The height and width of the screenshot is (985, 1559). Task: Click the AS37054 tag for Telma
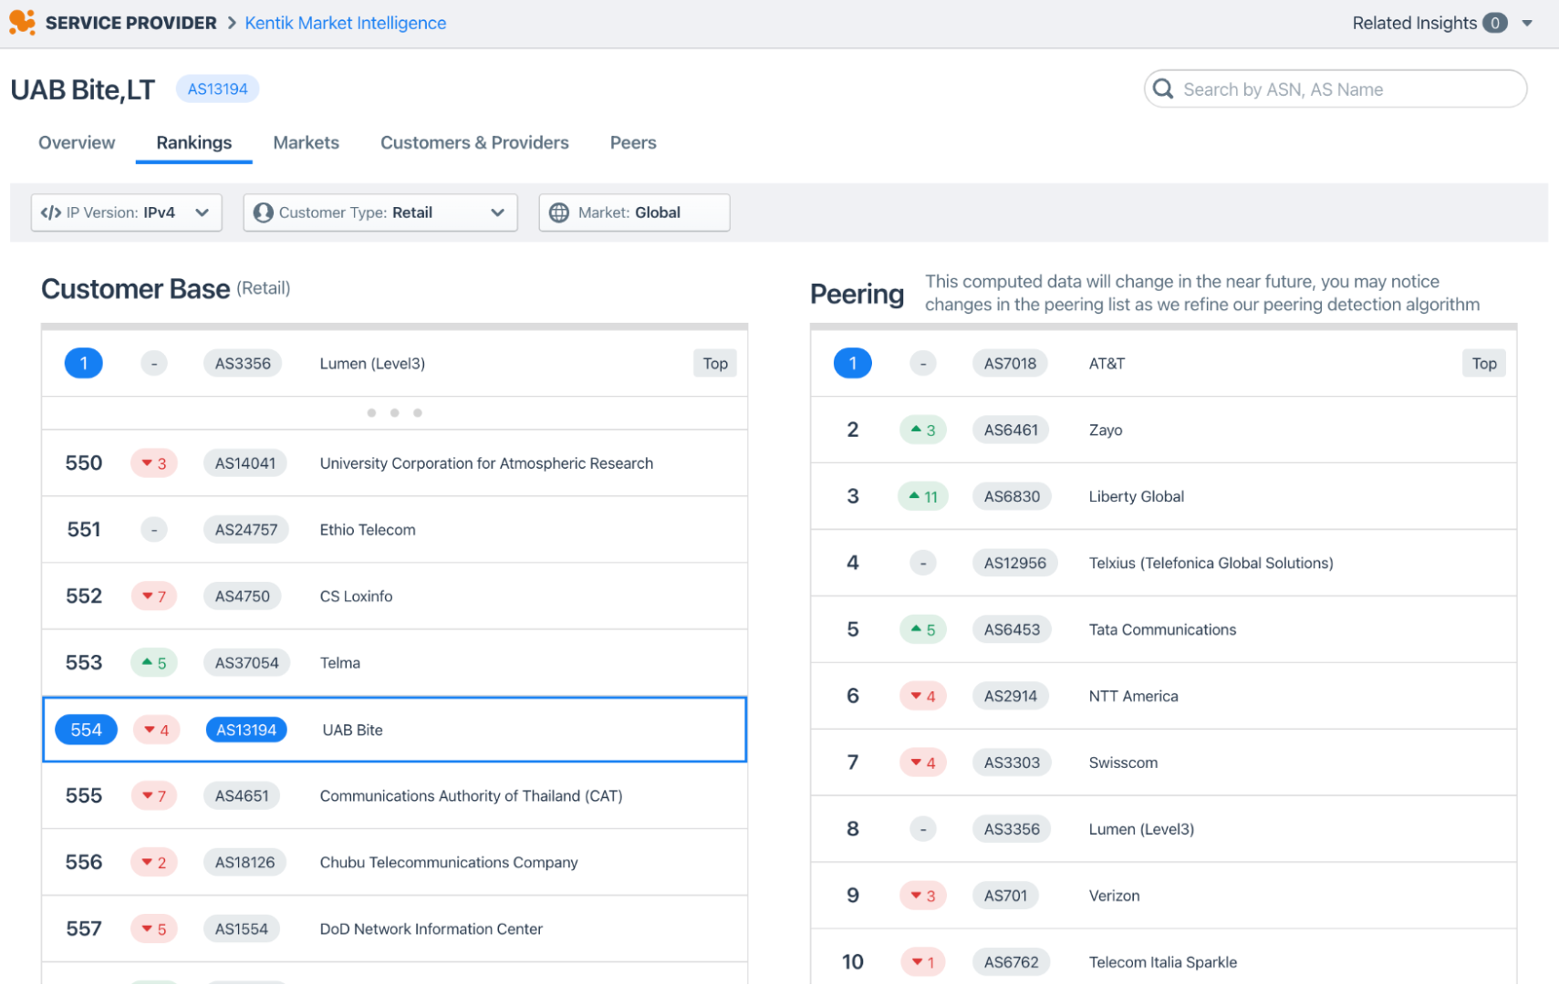(x=246, y=663)
